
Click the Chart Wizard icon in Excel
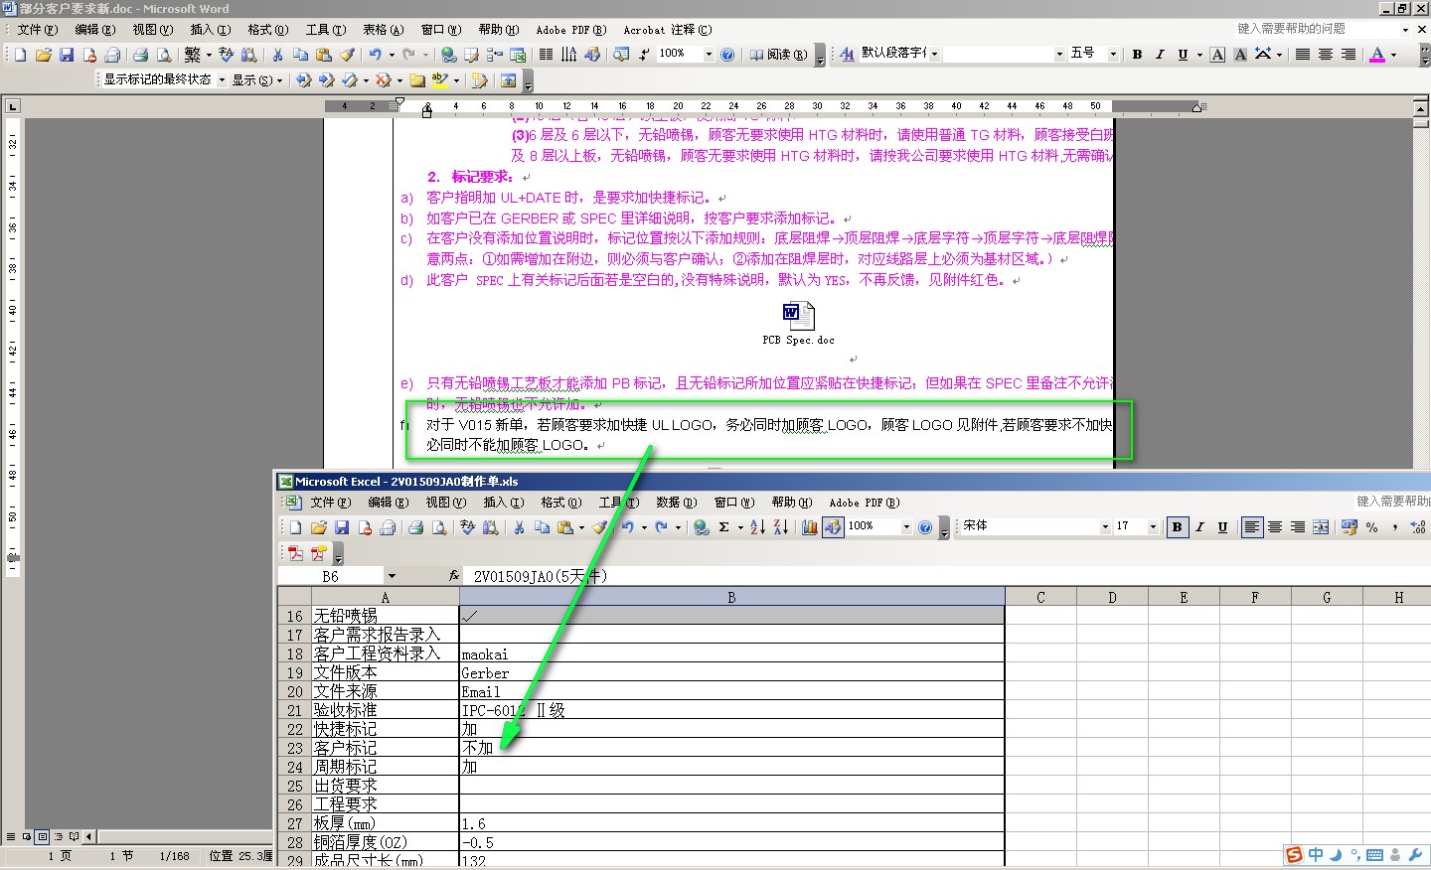click(x=809, y=527)
